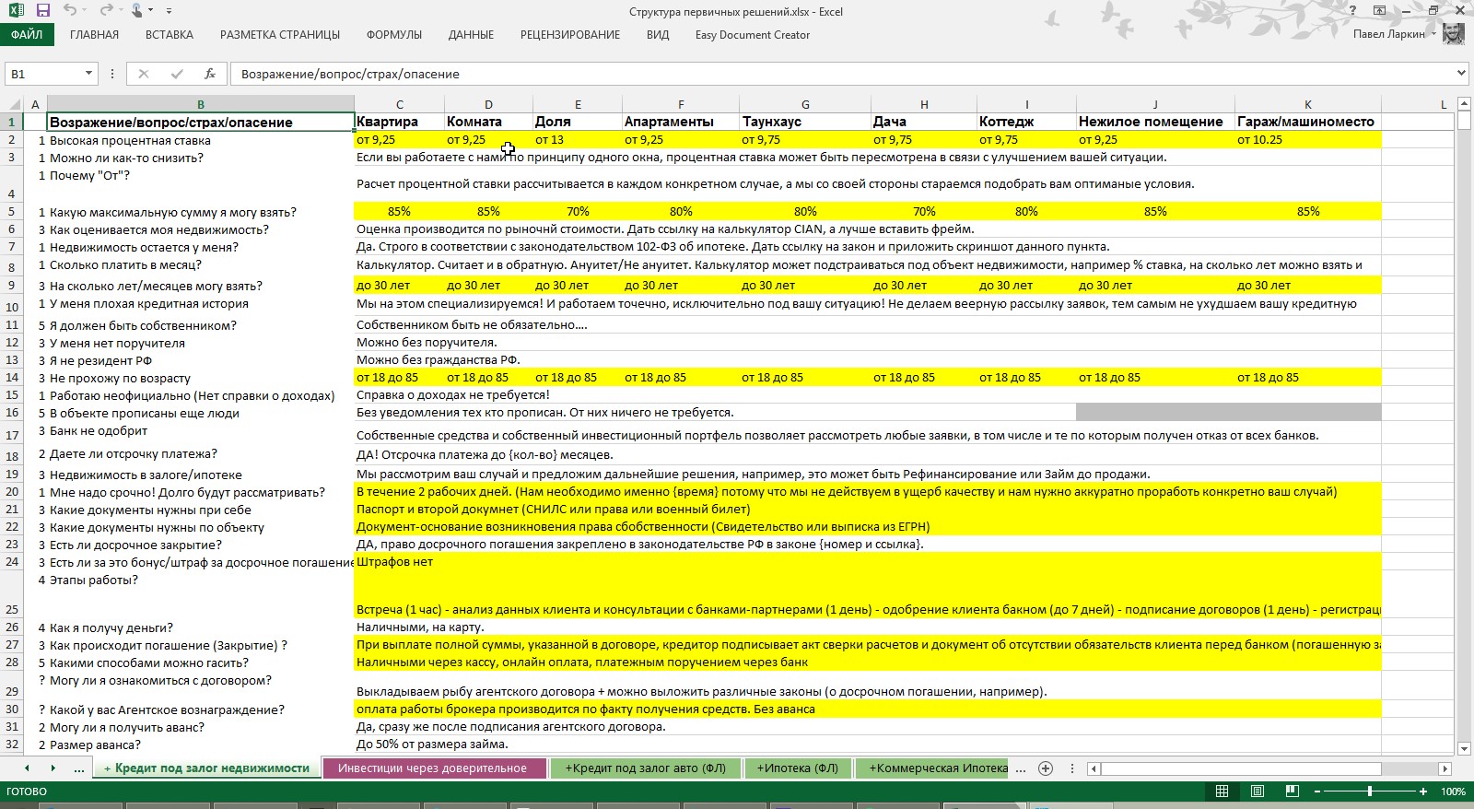Open Customize Quick Access Toolbar dropdown
Viewport: 1474px width, 809px height.
pyautogui.click(x=169, y=11)
